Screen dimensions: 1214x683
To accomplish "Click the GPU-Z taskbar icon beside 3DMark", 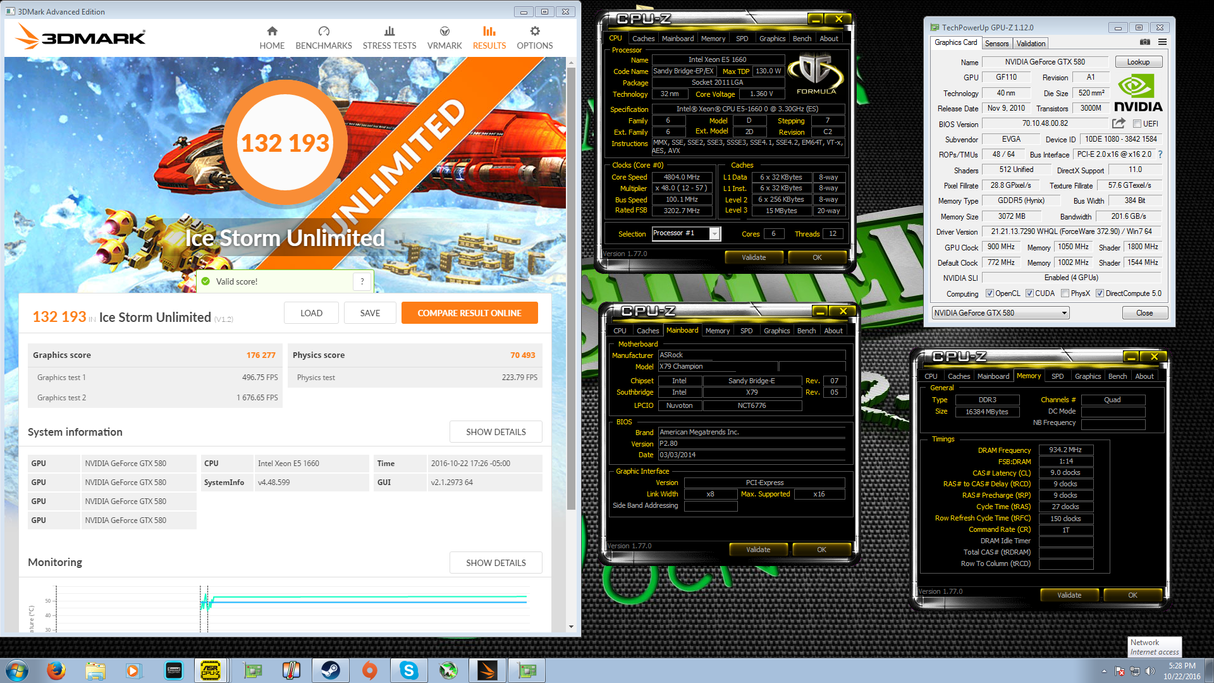I will (527, 670).
